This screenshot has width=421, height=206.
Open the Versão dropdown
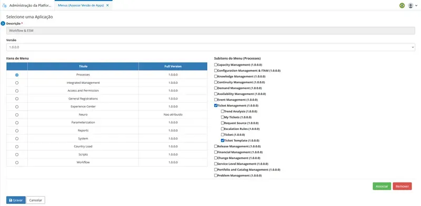[211, 47]
